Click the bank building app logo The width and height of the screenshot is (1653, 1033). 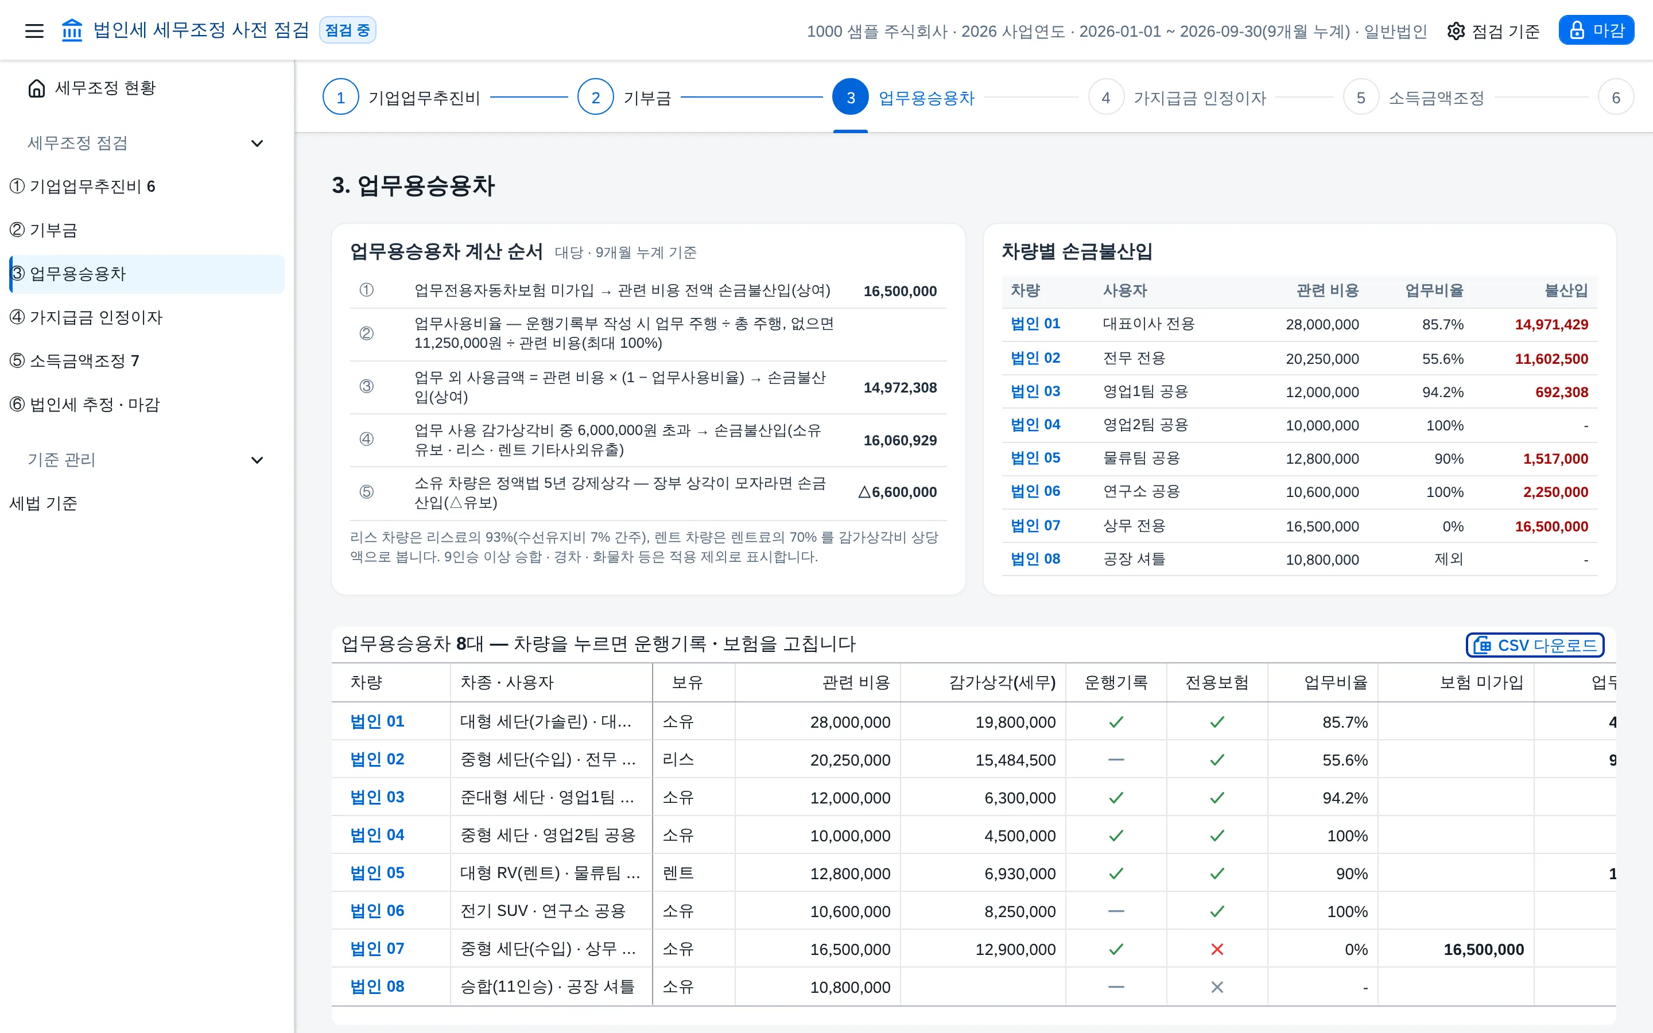tap(72, 31)
